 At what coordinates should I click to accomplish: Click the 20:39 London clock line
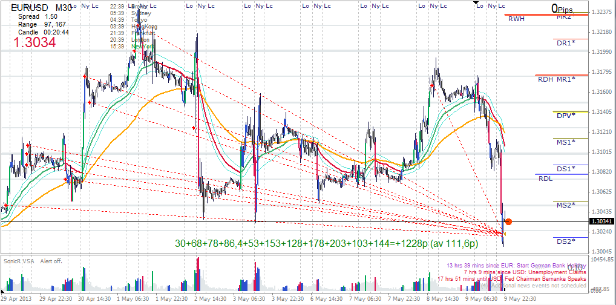click(x=130, y=40)
